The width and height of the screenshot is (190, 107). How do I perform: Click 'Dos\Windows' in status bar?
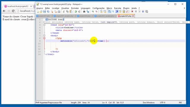point(149,103)
